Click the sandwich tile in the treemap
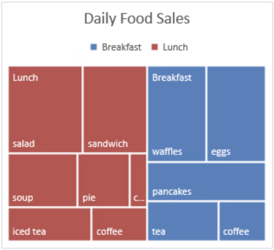The width and height of the screenshot is (274, 250). pyautogui.click(x=115, y=109)
